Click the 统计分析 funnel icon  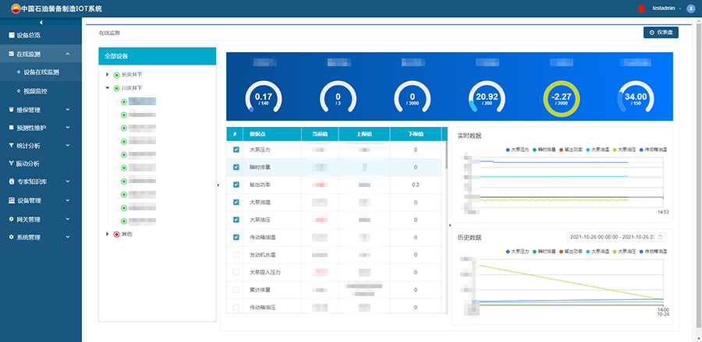click(12, 146)
